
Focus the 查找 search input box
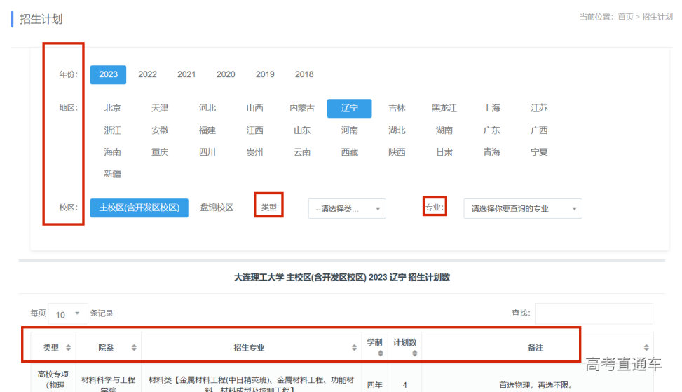pyautogui.click(x=593, y=313)
